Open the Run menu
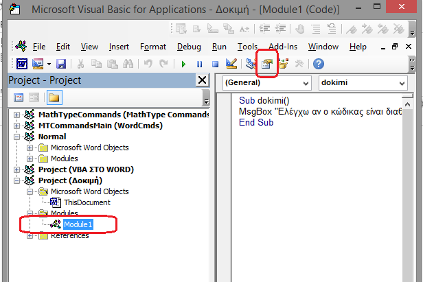The height and width of the screenshot is (282, 423). 219,47
